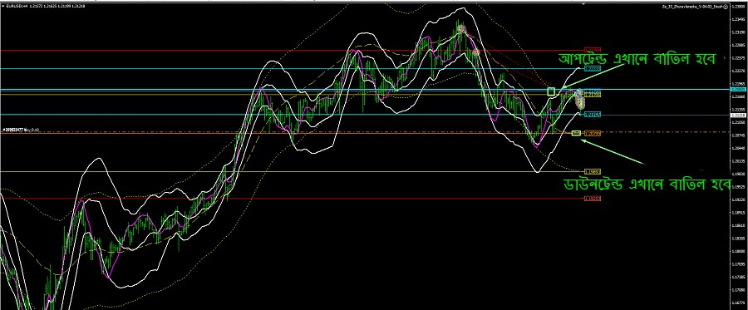This screenshot has width=748, height=310.
Task: Select the orange price tag on the dashed order line
Action: click(593, 134)
